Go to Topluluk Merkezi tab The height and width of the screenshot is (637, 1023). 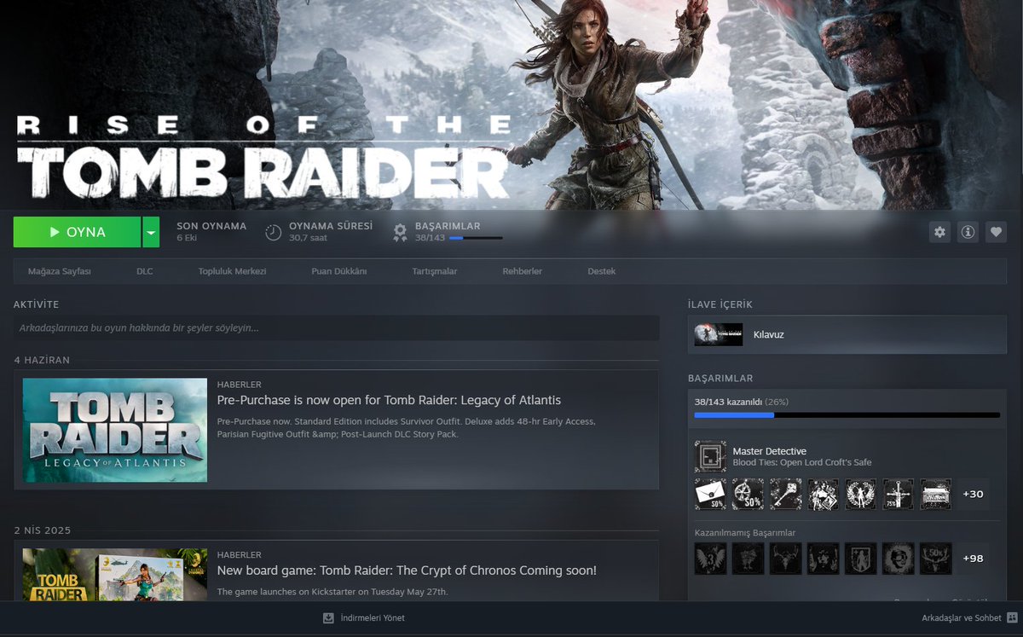click(232, 271)
